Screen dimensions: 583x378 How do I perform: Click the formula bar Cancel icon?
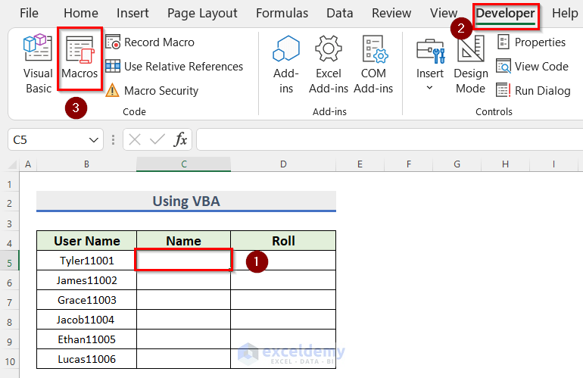135,140
